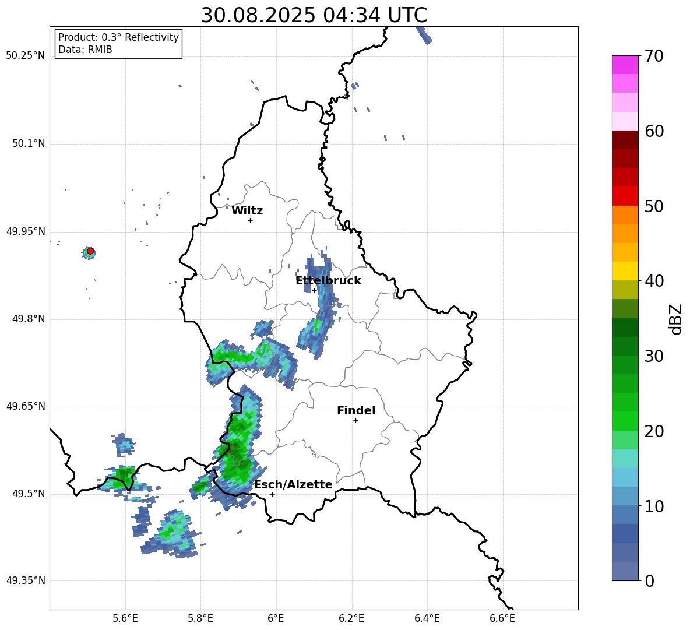Pick the magenta top colorbar segment

click(x=625, y=65)
